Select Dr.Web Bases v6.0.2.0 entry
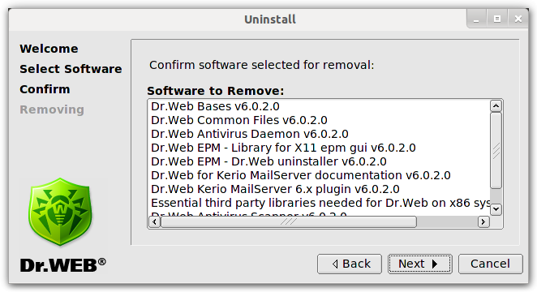Screen dimensions: 537x292 pos(215,106)
